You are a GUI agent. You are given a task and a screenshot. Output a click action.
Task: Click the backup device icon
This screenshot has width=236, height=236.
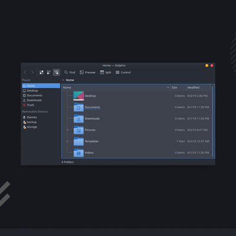pos(24,122)
